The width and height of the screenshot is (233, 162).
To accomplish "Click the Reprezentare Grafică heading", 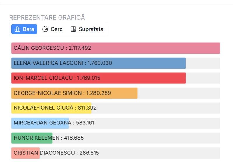I will click(x=47, y=17).
